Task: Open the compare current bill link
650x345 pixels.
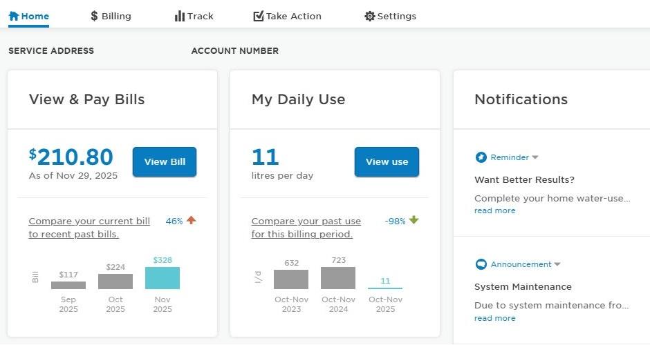Action: pyautogui.click(x=89, y=228)
